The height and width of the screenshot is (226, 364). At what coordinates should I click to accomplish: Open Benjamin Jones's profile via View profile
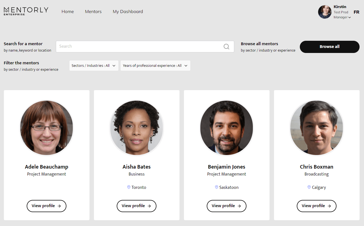(226, 206)
